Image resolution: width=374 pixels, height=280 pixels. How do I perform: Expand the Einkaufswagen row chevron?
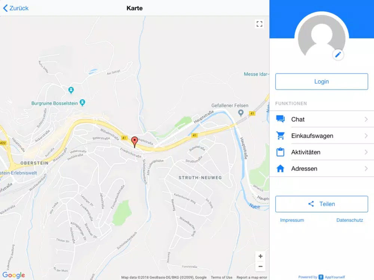(366, 136)
